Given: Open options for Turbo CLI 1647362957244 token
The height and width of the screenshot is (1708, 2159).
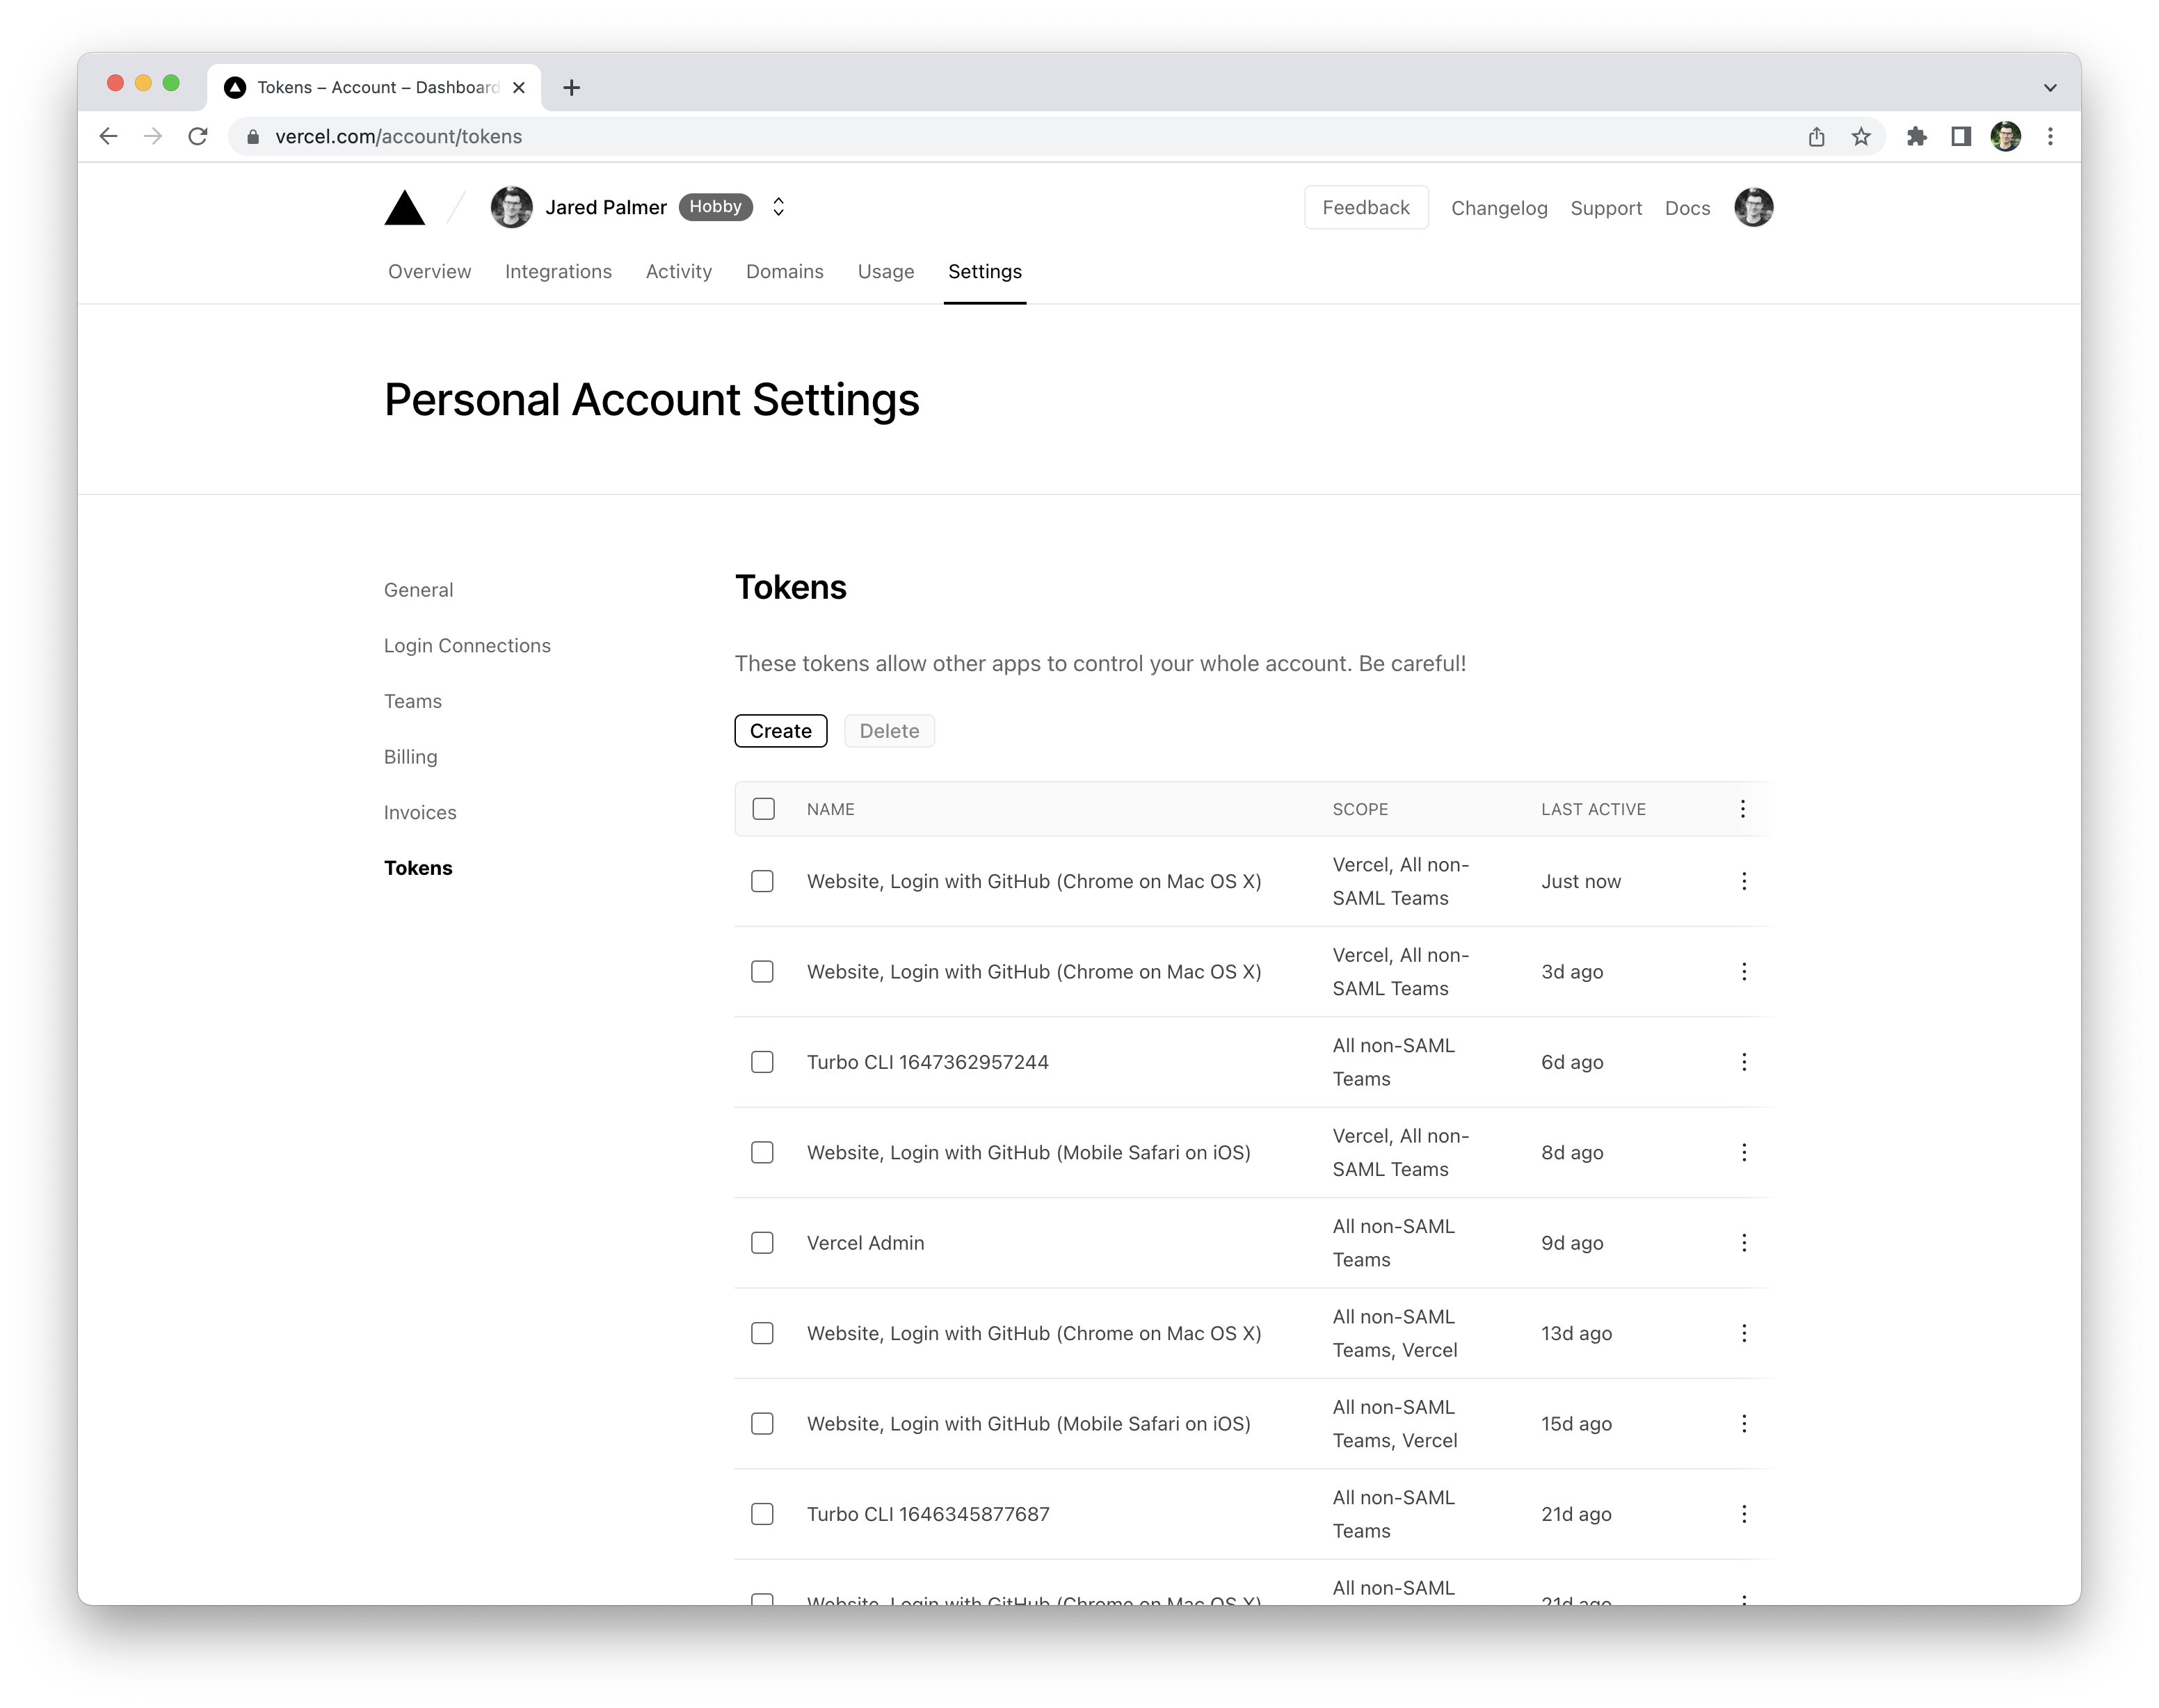Looking at the screenshot, I should coord(1744,1062).
